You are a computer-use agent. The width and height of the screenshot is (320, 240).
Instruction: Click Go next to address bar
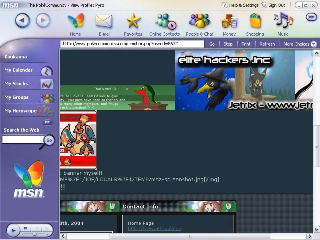(x=212, y=44)
